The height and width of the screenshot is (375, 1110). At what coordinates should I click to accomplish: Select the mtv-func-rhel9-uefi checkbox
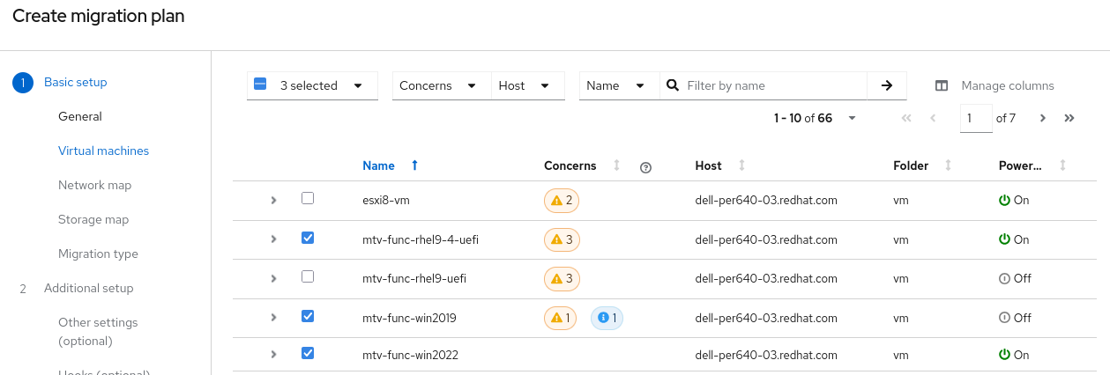tap(308, 276)
